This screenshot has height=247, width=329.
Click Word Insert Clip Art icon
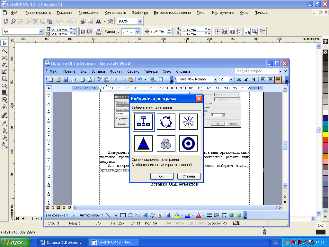click(160, 215)
